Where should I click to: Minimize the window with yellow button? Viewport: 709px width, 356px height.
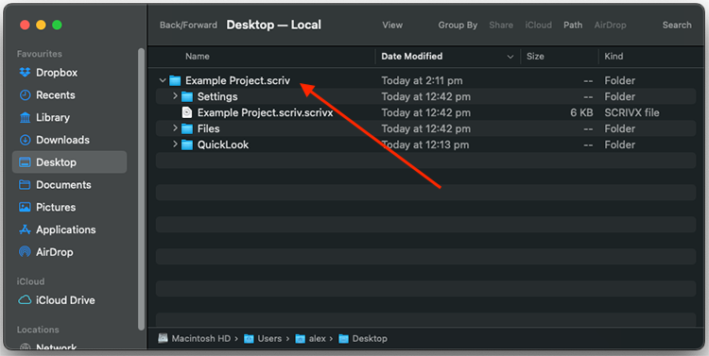click(42, 25)
